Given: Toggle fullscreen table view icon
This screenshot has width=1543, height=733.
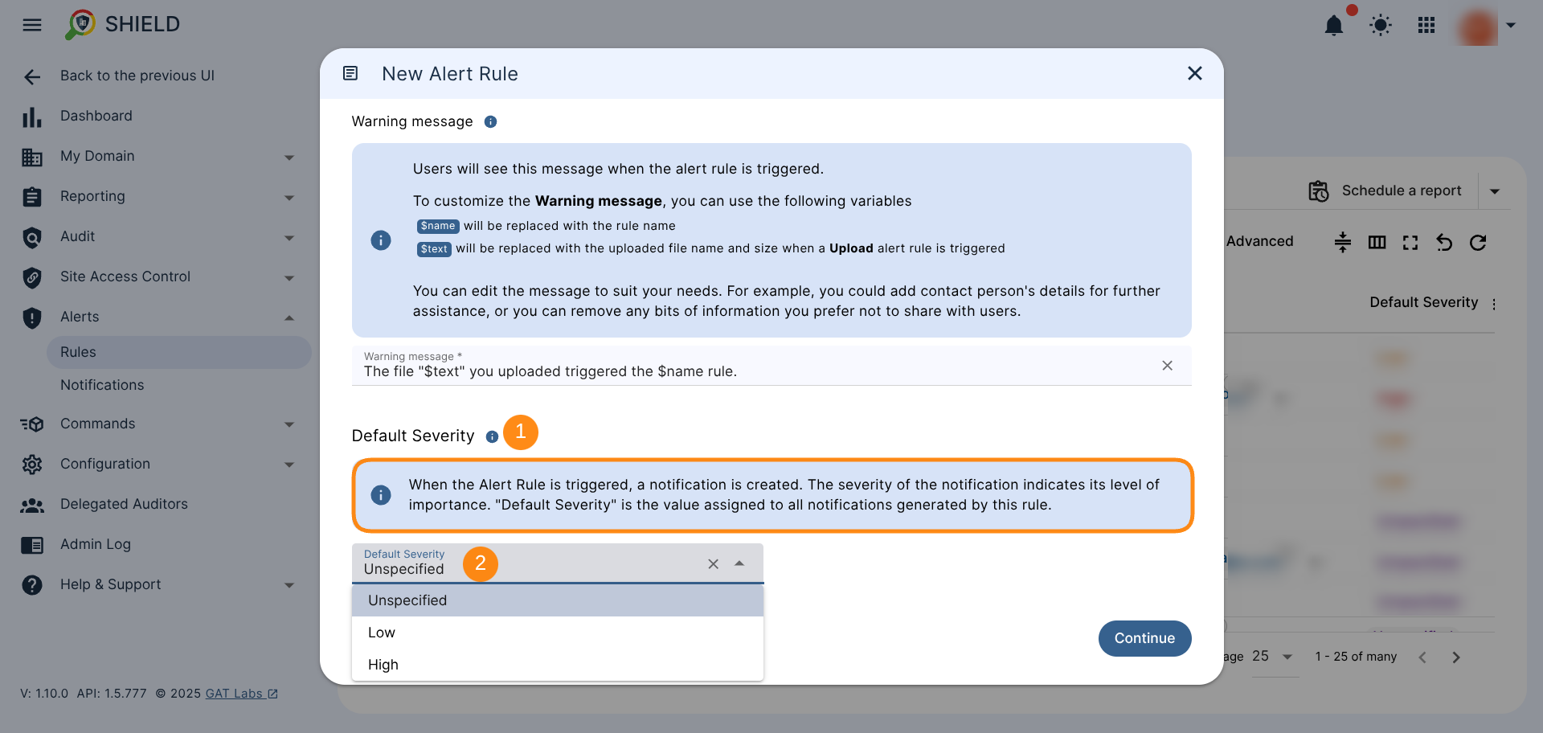Looking at the screenshot, I should [x=1410, y=242].
